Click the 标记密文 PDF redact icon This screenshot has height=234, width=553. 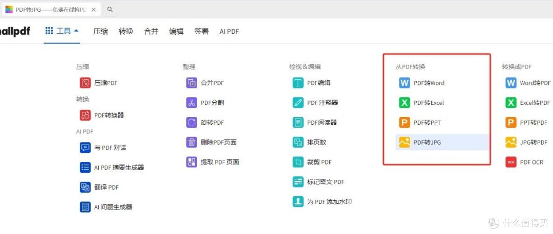[x=298, y=182]
